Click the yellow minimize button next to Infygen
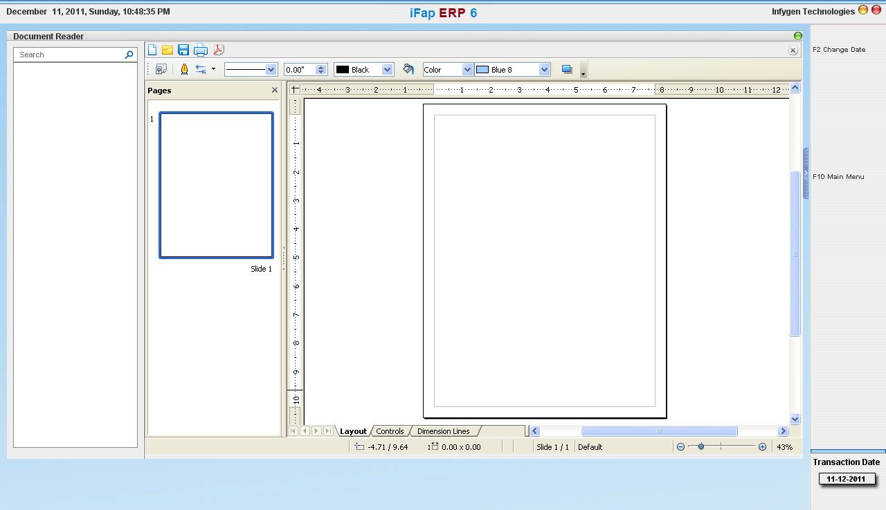This screenshot has height=510, width=886. tap(862, 10)
